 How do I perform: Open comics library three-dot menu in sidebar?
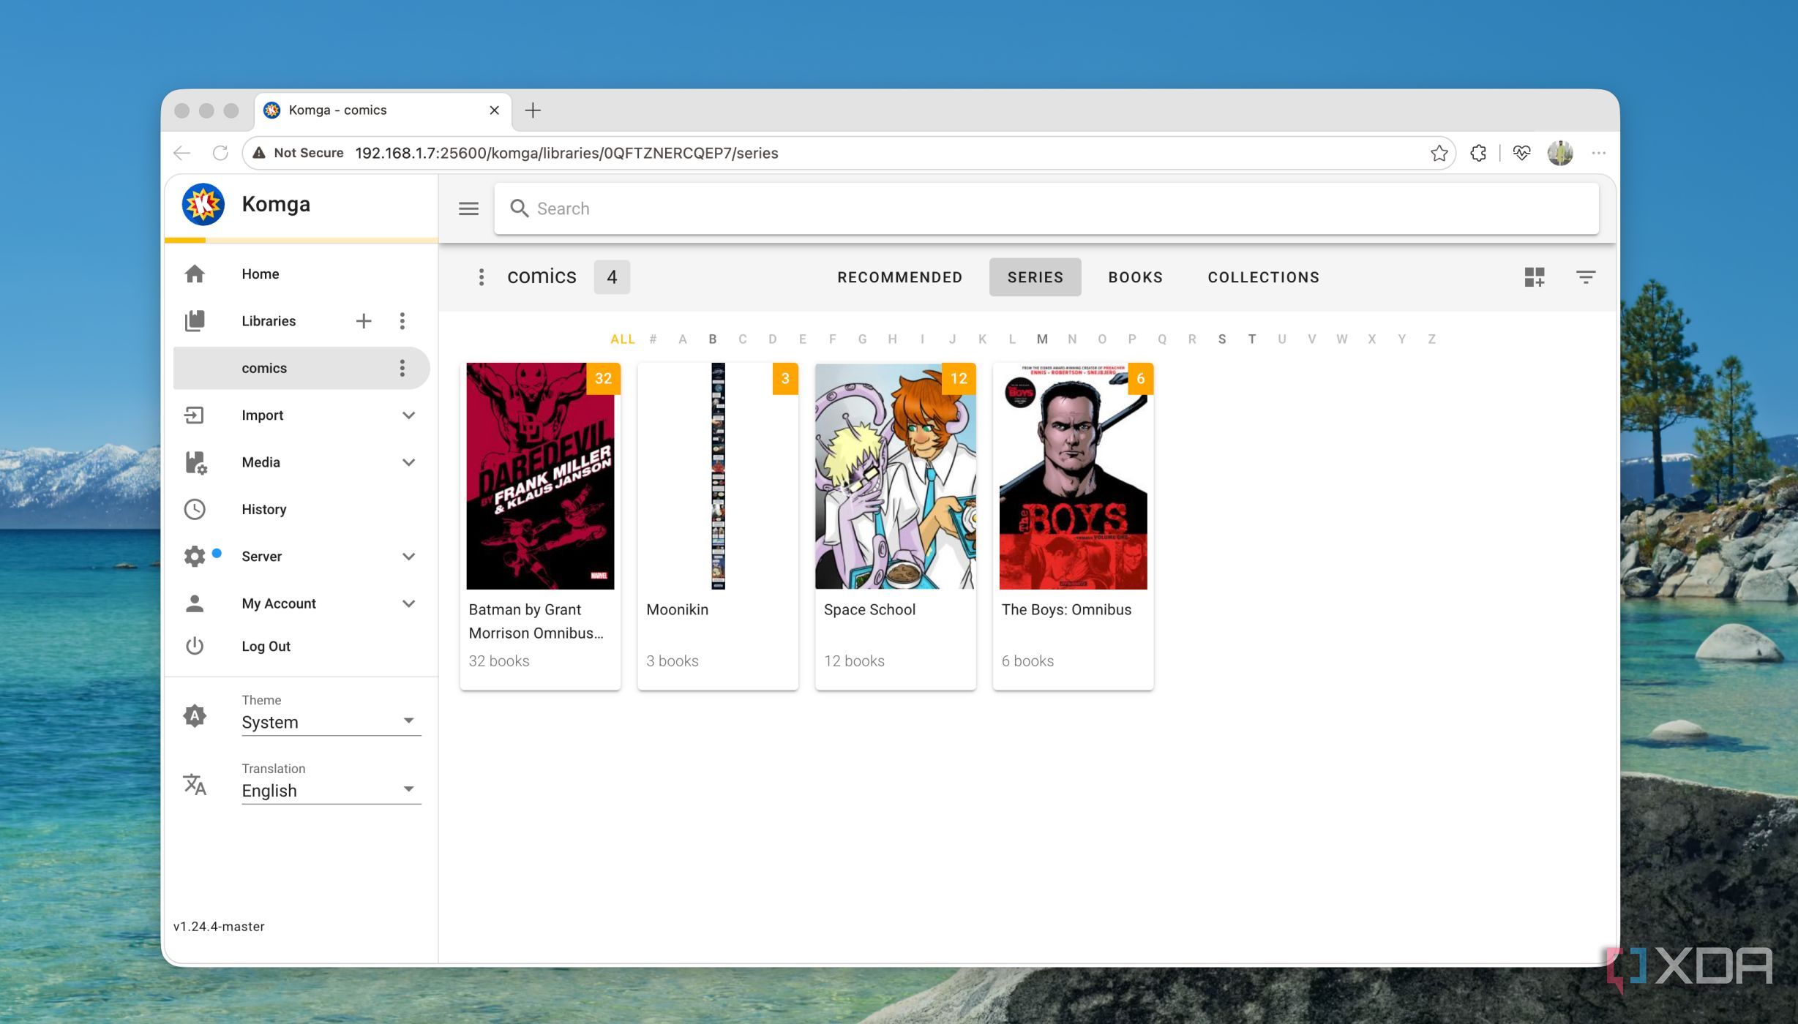coord(402,368)
